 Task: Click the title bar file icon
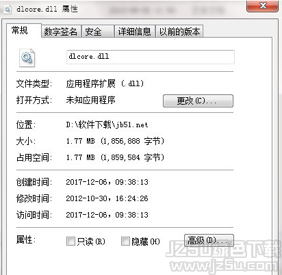pos(8,10)
